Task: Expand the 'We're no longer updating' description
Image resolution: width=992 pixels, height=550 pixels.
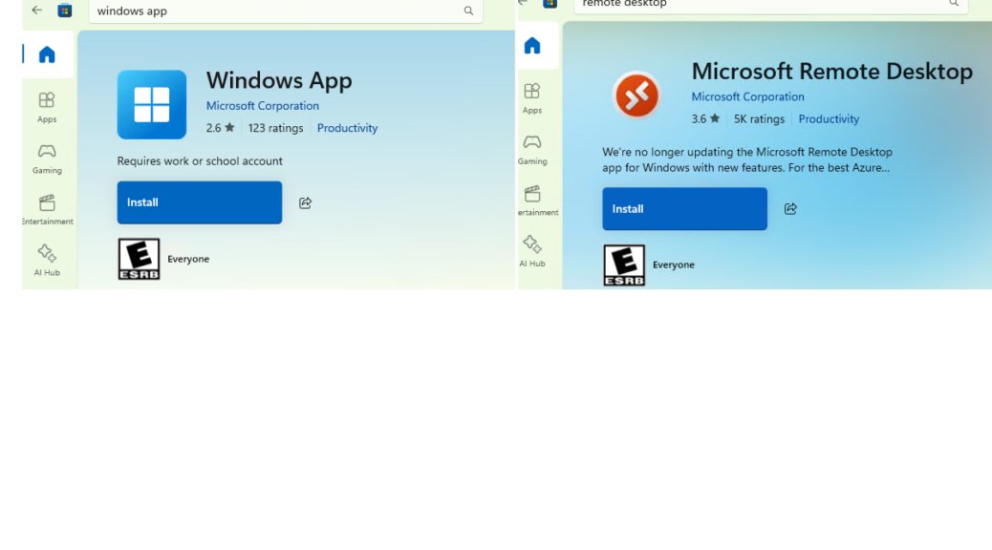Action: tap(747, 160)
